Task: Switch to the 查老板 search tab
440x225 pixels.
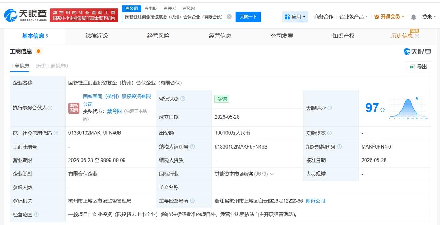Action: [151, 8]
